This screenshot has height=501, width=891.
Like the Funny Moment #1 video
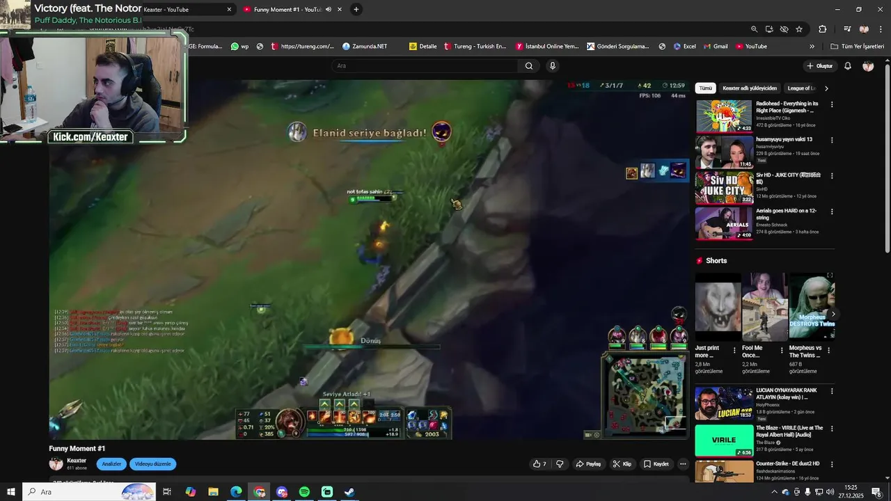click(539, 464)
